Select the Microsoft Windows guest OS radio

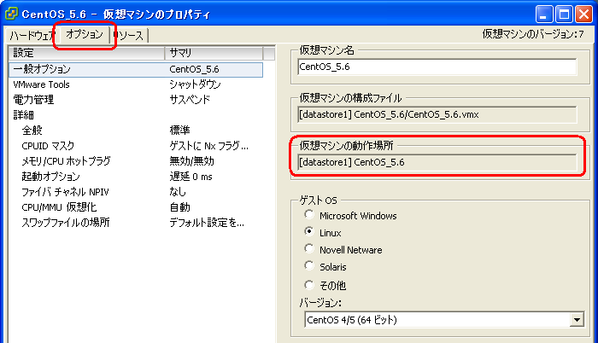(309, 216)
